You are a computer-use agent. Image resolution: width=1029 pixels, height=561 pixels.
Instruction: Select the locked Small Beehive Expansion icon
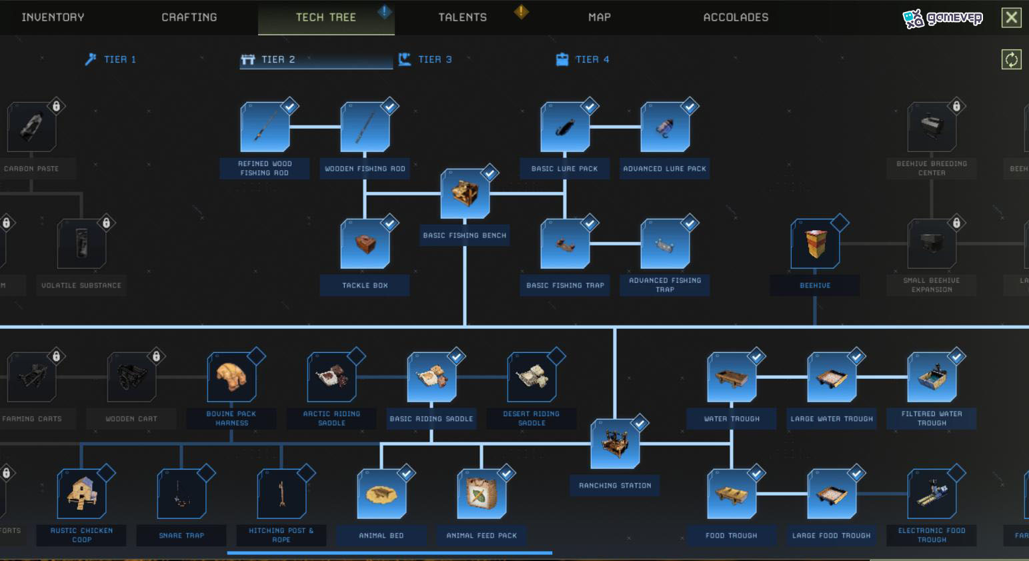coord(932,243)
